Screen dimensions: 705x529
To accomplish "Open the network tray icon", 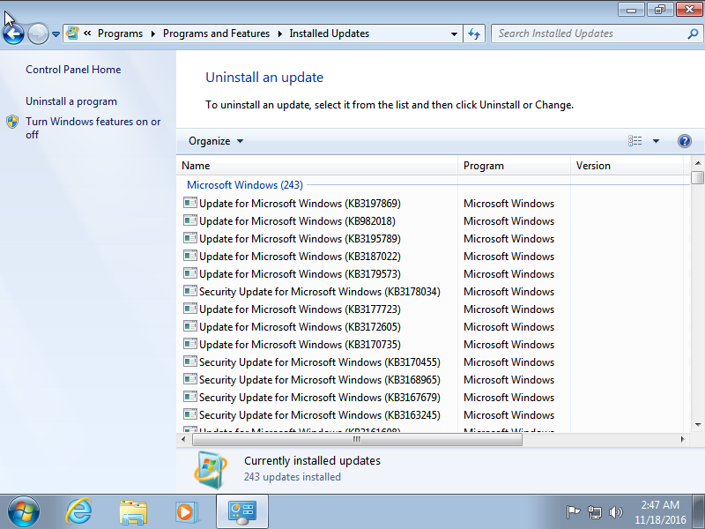I will [594, 512].
